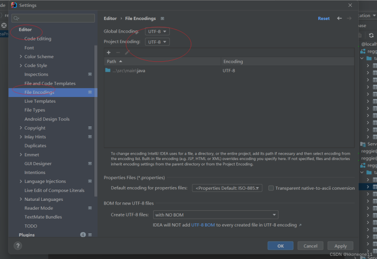Open Duplicates settings page
Screen dimensions: 377x259
pyautogui.click(x=35, y=146)
